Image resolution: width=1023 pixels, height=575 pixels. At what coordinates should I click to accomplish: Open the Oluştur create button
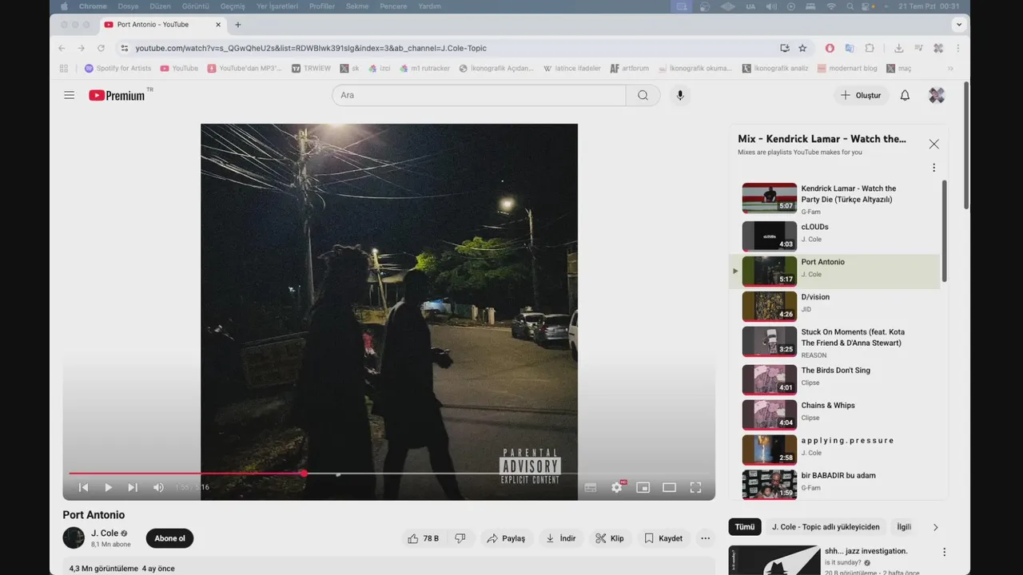pos(861,95)
